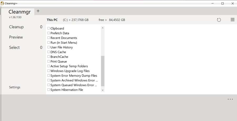The width and height of the screenshot is (237, 121).
Task: Check System Error Memory Dump Files
Action: pyautogui.click(x=48, y=75)
